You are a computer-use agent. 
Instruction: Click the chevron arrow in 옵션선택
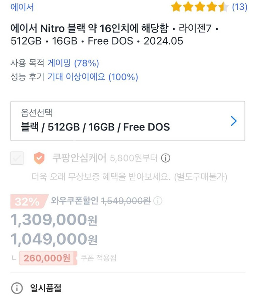(x=233, y=121)
